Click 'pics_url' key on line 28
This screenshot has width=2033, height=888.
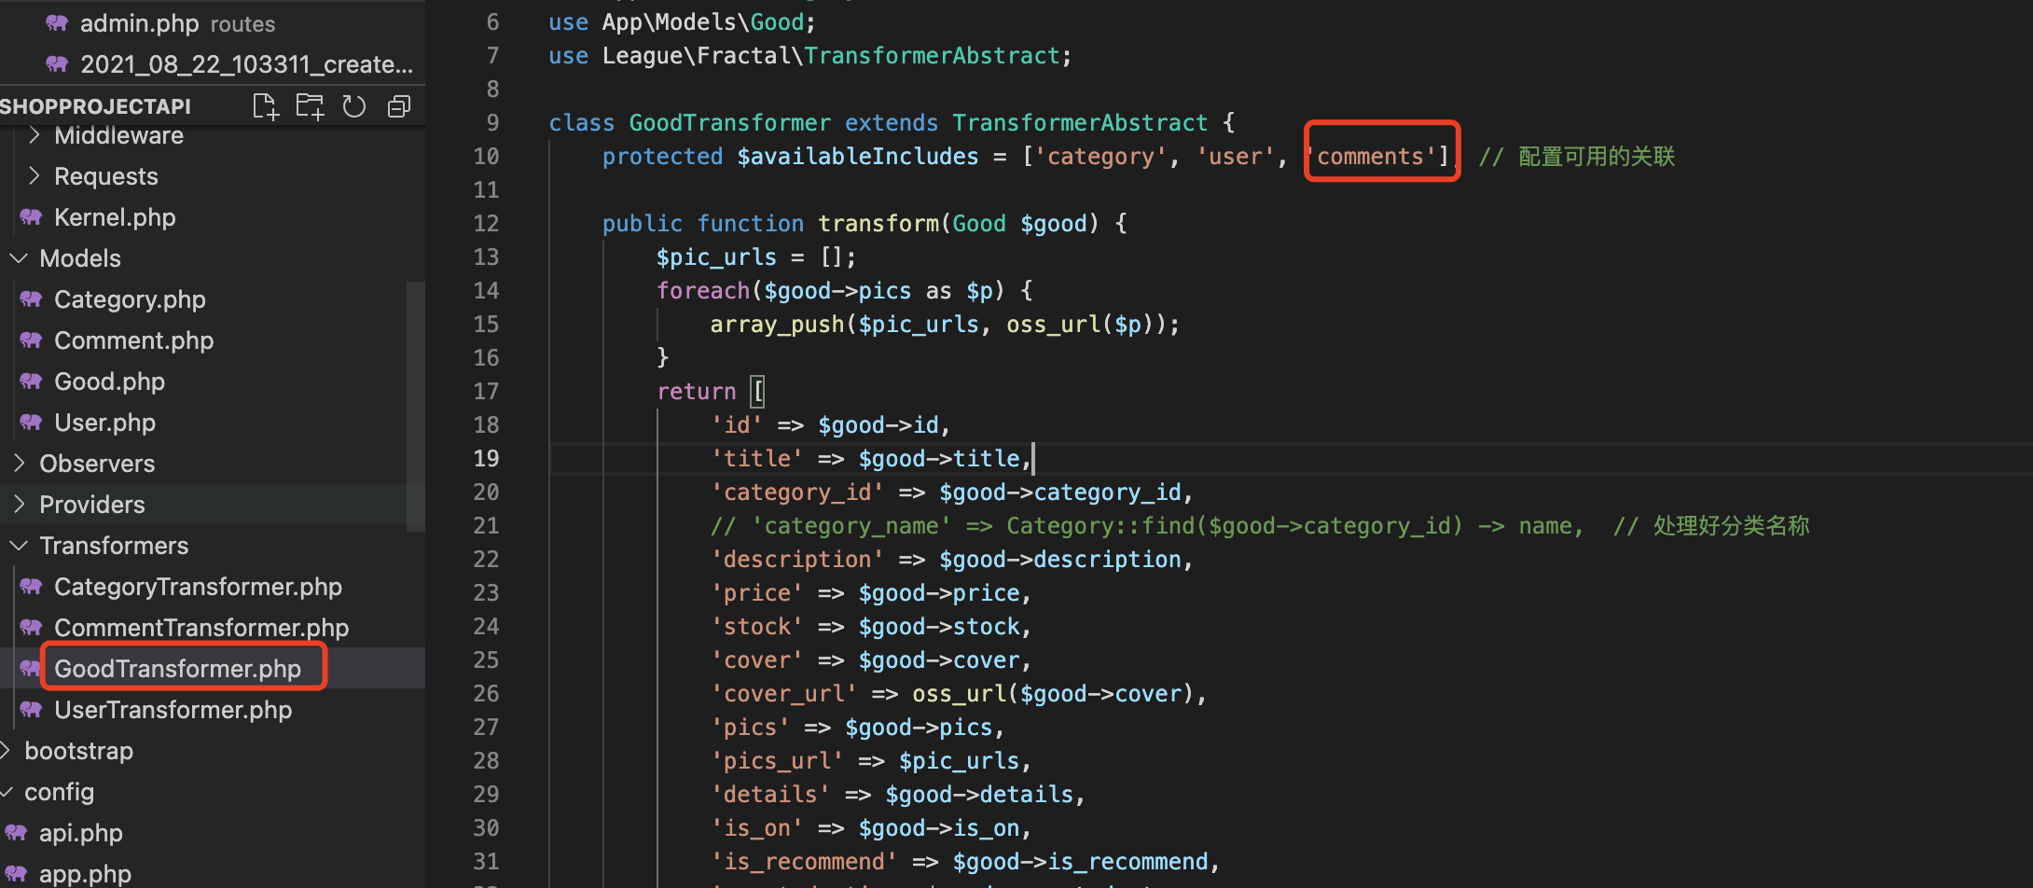[x=777, y=760]
